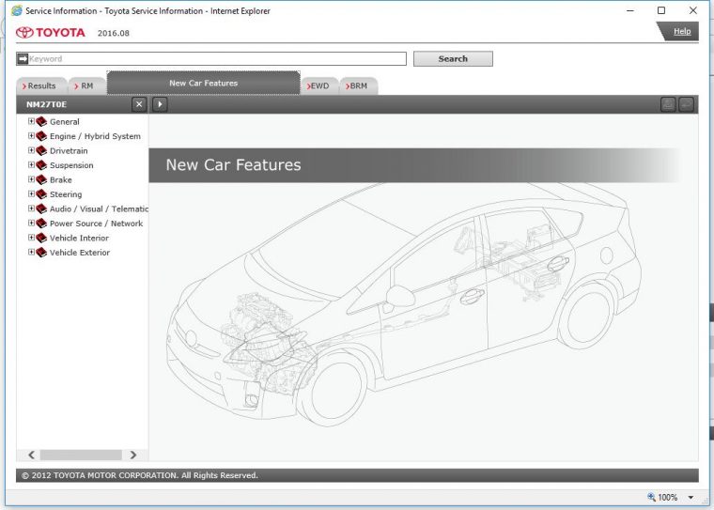Click the print icon in content header
The width and height of the screenshot is (714, 510).
[668, 104]
